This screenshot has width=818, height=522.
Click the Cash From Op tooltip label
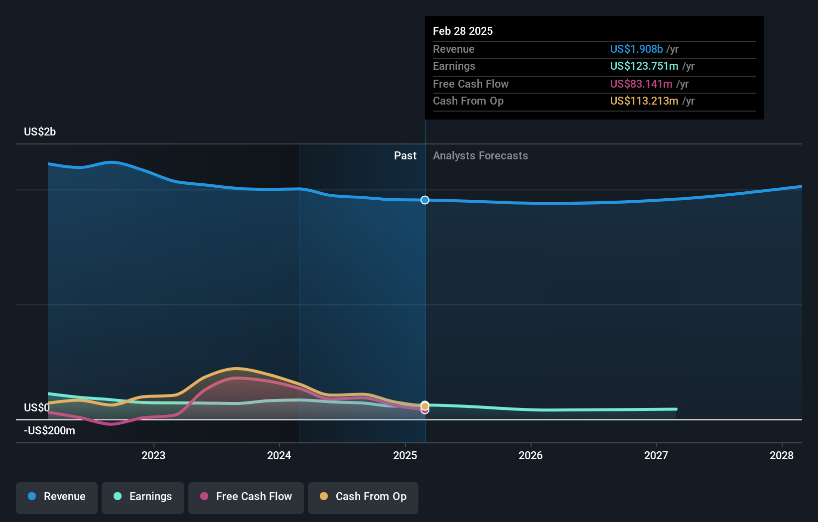point(468,101)
